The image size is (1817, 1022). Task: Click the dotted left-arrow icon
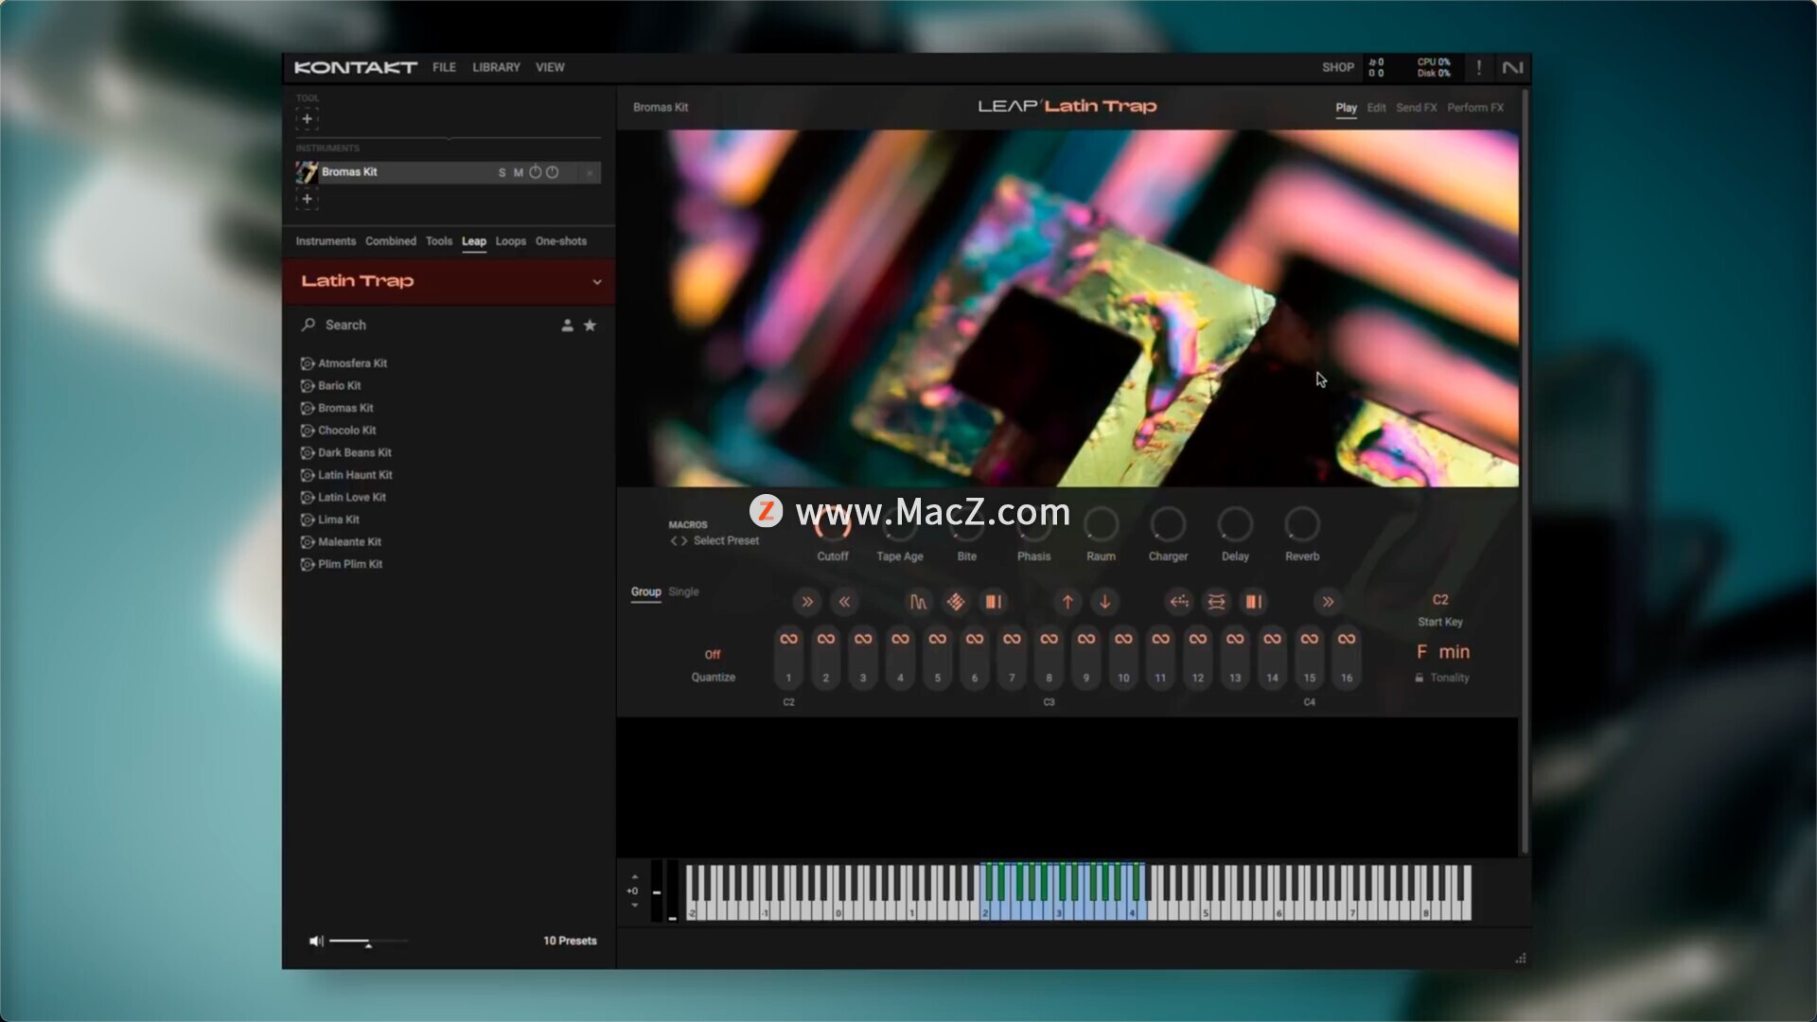point(1179,602)
